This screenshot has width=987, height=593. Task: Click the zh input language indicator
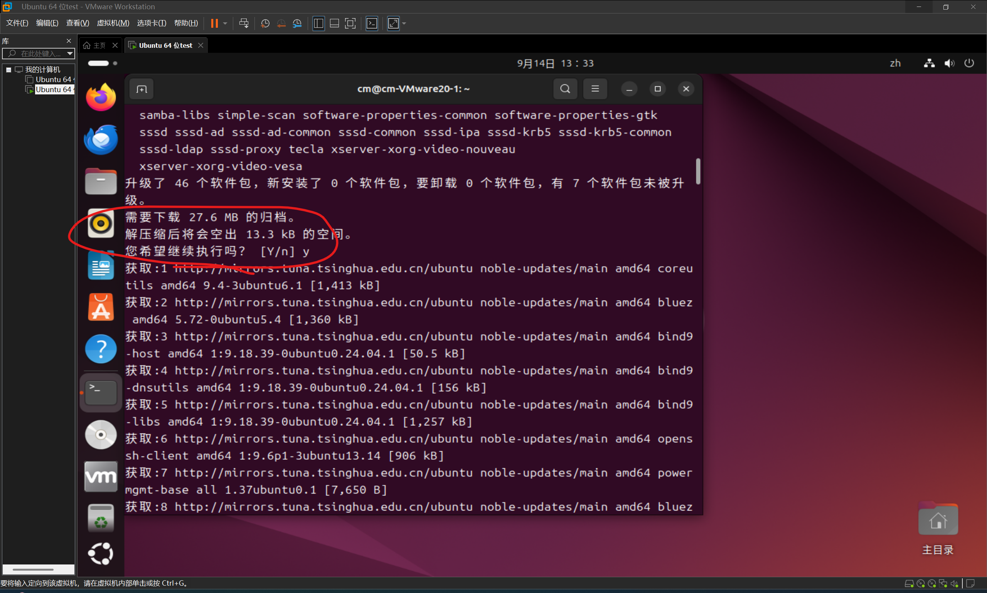(x=895, y=63)
